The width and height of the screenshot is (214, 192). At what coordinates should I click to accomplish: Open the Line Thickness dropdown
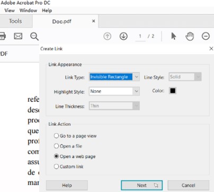(x=114, y=106)
